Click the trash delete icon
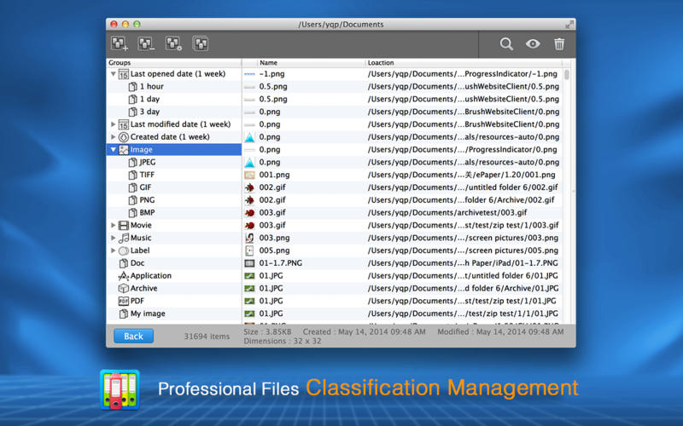Viewport: 683px width, 426px height. click(x=559, y=44)
